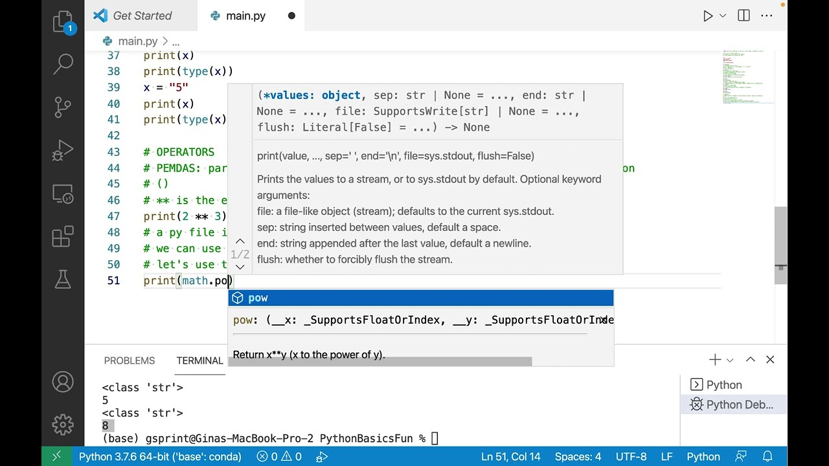The width and height of the screenshot is (829, 466).
Task: Run the Python file with play button
Action: [x=708, y=16]
